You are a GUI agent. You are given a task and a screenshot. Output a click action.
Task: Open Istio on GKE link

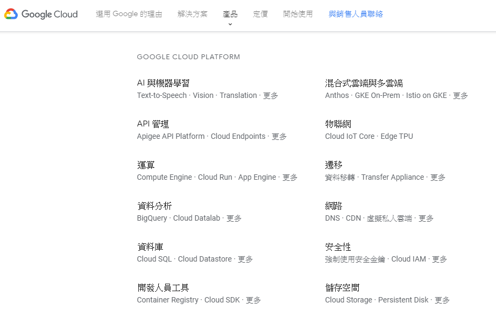click(x=427, y=96)
